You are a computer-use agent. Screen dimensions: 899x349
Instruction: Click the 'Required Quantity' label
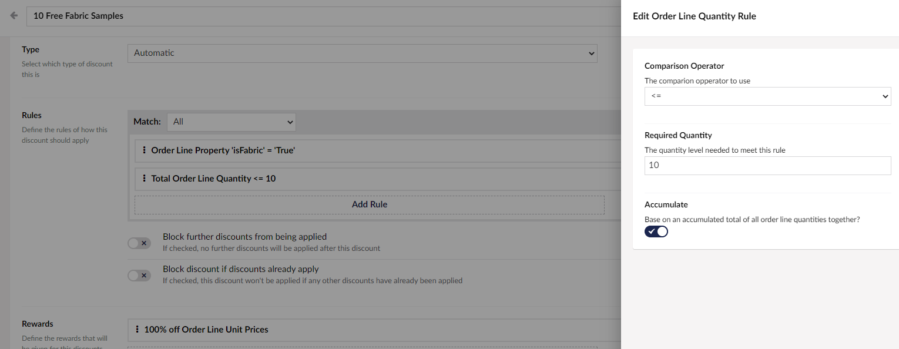pos(678,135)
